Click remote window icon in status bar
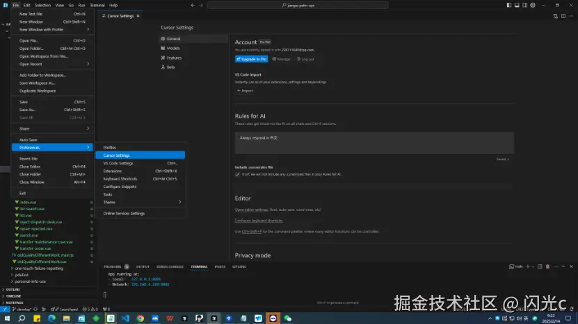The height and width of the screenshot is (324, 578). pyautogui.click(x=5, y=309)
